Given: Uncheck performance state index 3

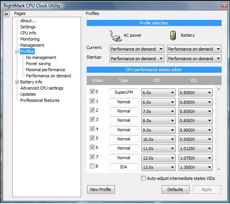Looking at the screenshot, I should coord(92,119).
